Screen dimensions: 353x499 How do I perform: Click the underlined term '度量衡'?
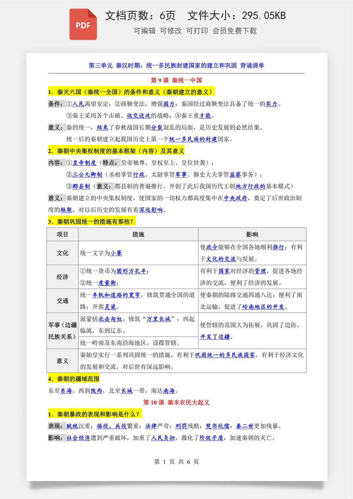(107, 283)
